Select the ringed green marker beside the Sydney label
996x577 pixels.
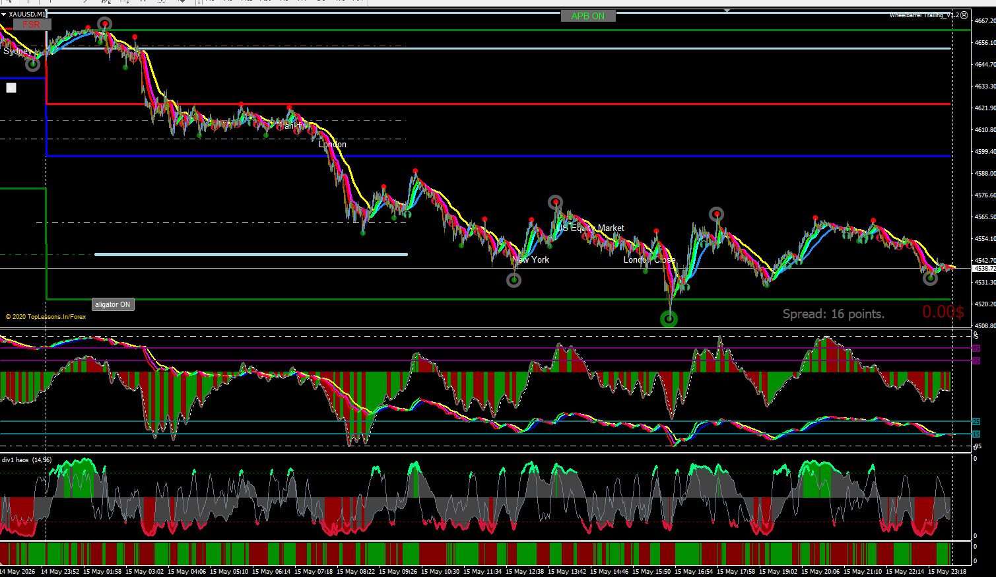coord(32,64)
